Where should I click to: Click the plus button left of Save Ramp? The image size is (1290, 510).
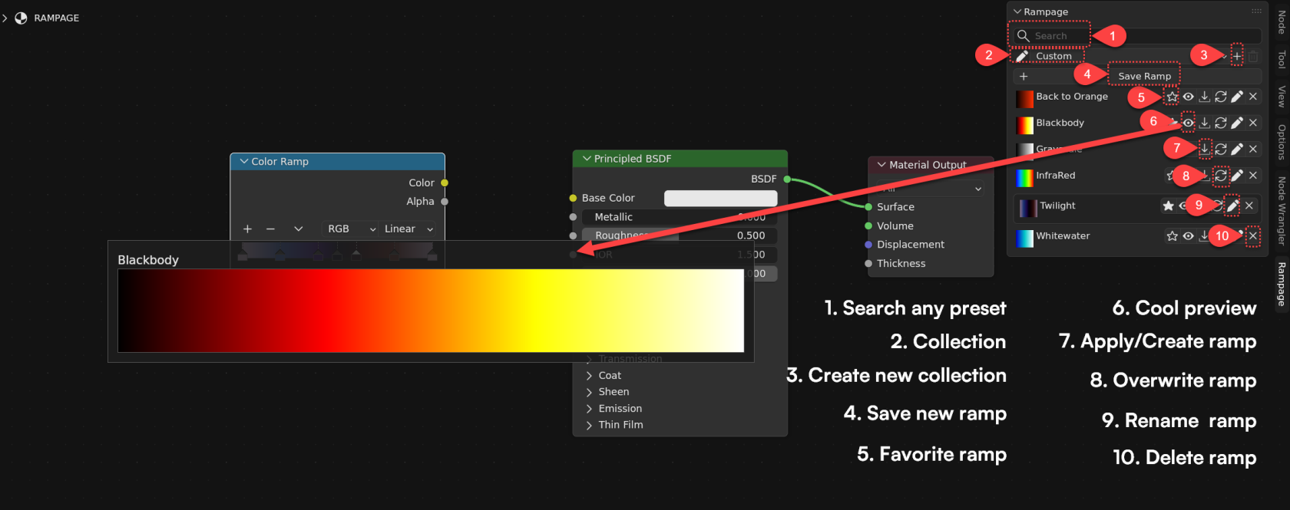click(x=1024, y=76)
